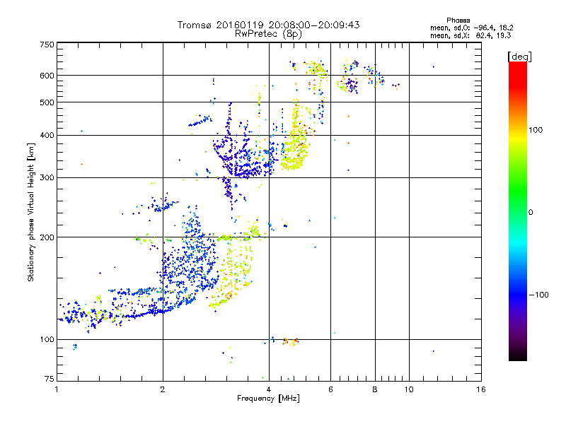Click the '100' colorbar tick label
The width and height of the screenshot is (566, 424).
(x=536, y=130)
